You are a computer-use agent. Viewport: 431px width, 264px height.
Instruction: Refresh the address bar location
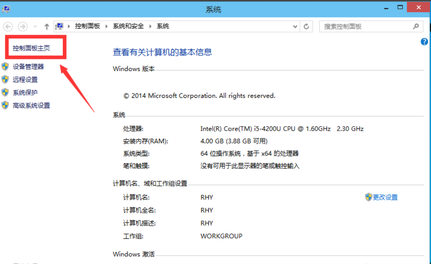307,26
